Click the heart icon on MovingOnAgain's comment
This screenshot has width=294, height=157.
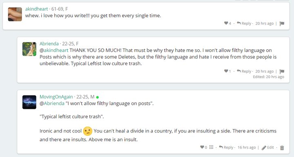[x=202, y=147]
